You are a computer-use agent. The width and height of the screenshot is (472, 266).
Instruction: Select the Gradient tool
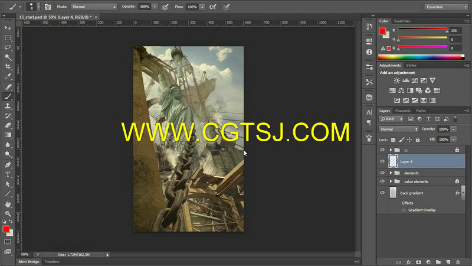click(8, 135)
